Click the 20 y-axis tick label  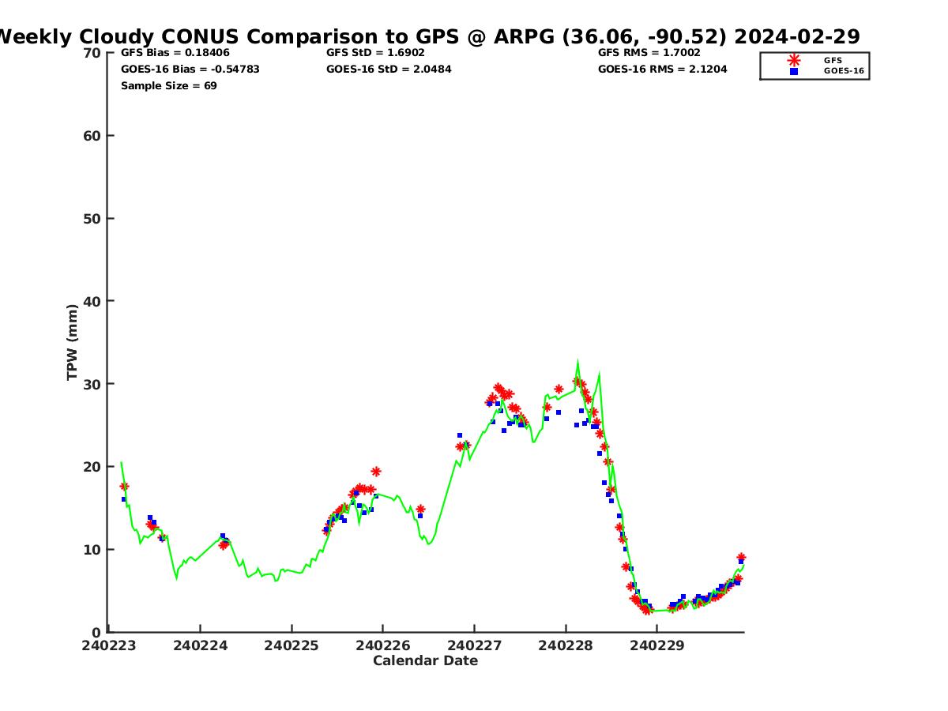pyautogui.click(x=92, y=467)
